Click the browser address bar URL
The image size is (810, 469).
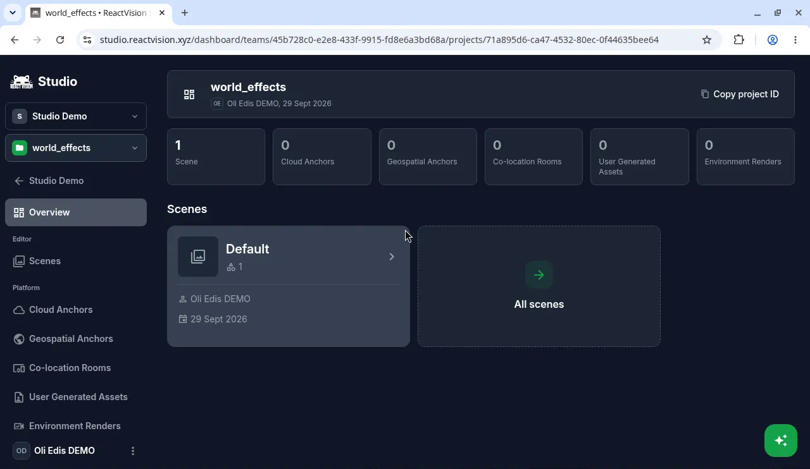point(379,40)
